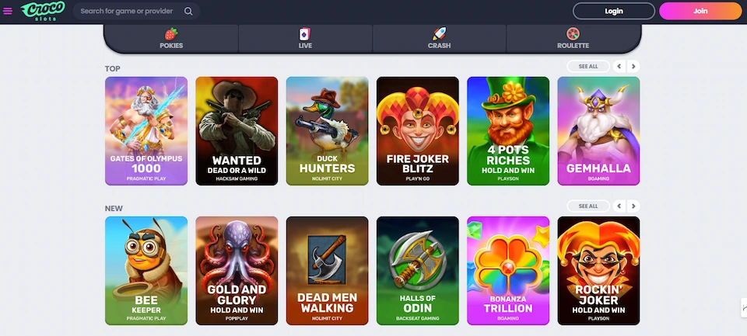Open Gates of Olympus 1000 game
This screenshot has height=336, width=747.
coord(146,131)
